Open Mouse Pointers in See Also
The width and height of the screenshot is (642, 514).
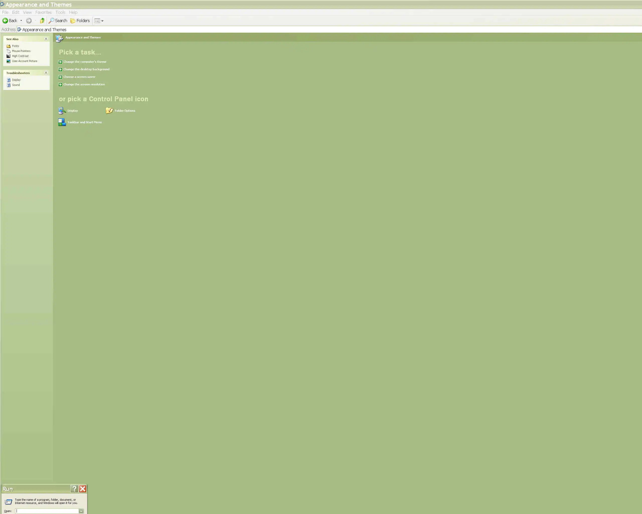21,51
